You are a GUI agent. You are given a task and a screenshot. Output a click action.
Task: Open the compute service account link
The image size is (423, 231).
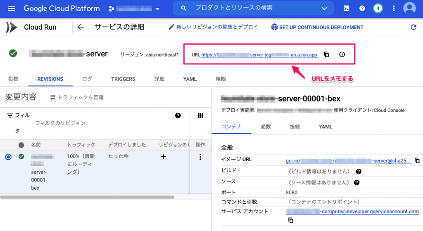pos(352,212)
